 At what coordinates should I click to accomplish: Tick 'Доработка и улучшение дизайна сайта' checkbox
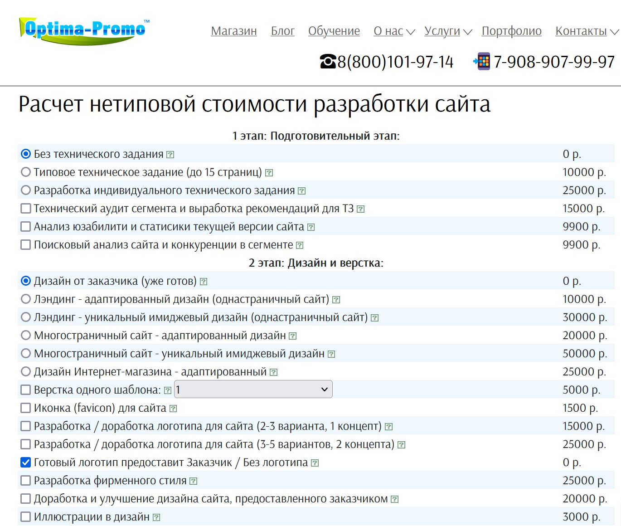[26, 498]
